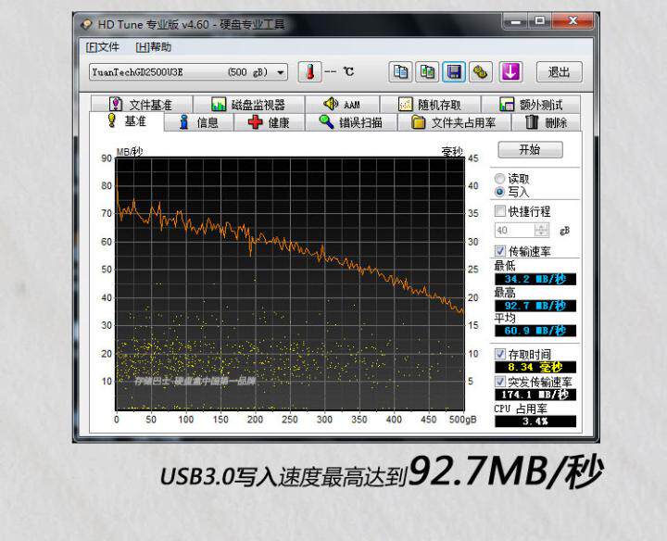Enable the 快捷行程 checkbox
The image size is (667, 541).
(500, 211)
